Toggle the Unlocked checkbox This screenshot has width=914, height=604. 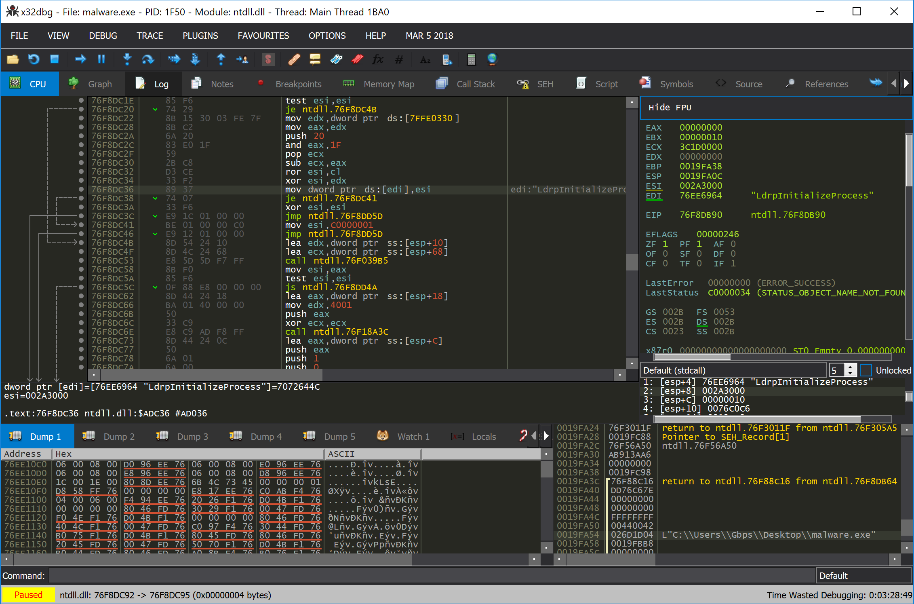pos(866,370)
